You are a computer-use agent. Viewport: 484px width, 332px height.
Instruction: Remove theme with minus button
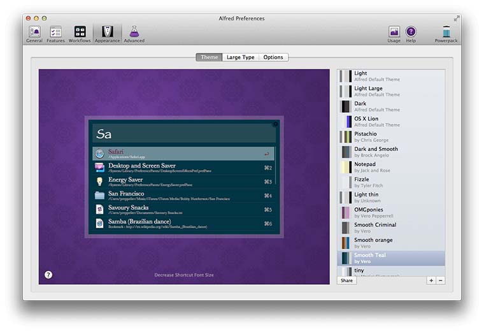click(441, 280)
